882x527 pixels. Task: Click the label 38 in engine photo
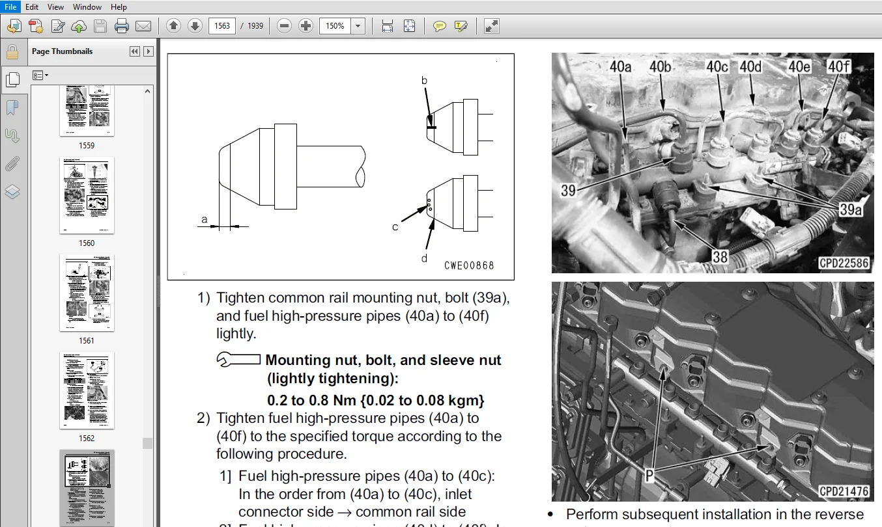click(720, 256)
